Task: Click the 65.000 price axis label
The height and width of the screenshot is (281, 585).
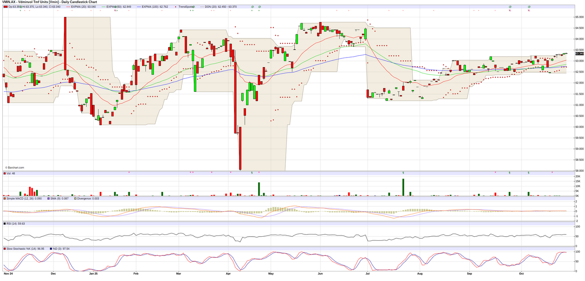Action: (580, 17)
